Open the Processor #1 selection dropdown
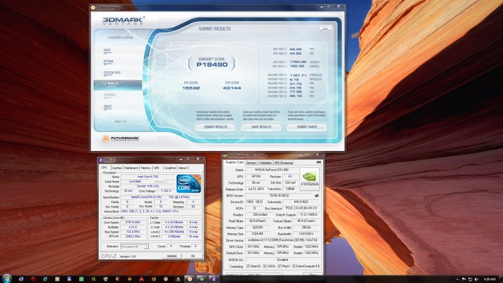Screen dimensions: 503x283 [x=135, y=247]
